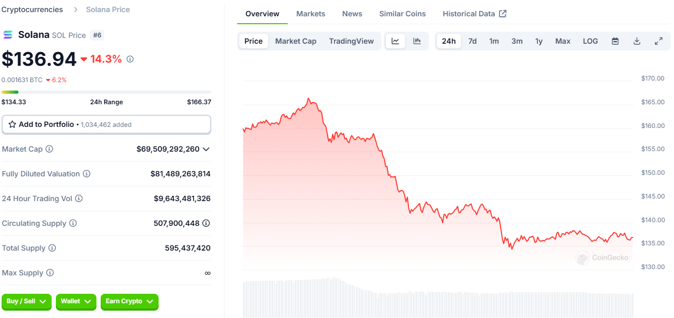Screen dimensions: 674x318
Task: Open the Markets tab
Action: point(310,14)
